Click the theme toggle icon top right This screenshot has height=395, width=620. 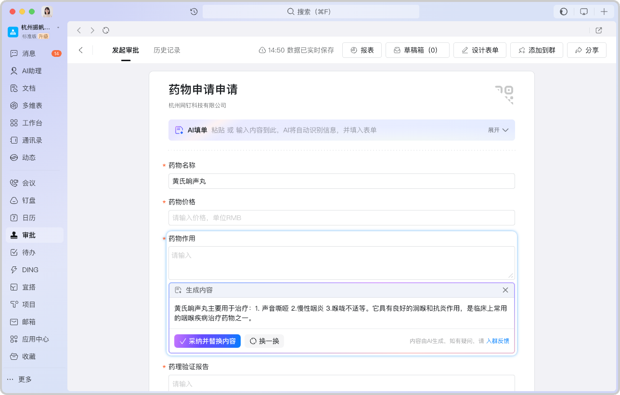point(564,12)
